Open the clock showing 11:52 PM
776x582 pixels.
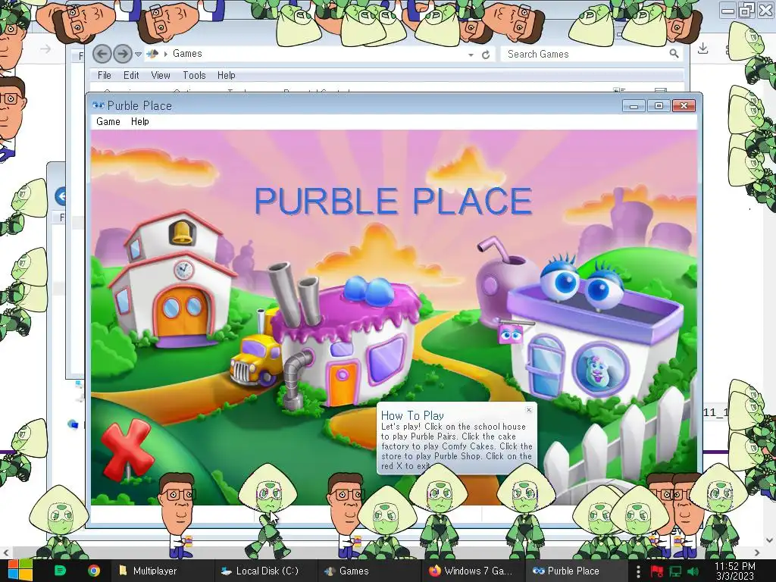coord(735,571)
